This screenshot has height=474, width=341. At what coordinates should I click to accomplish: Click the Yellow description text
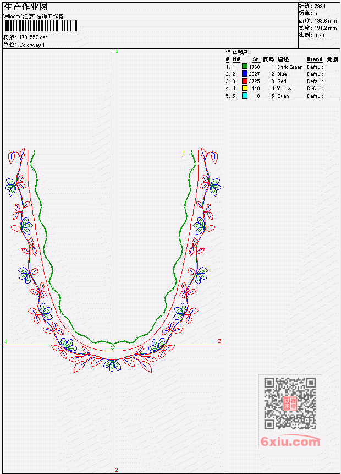284,89
